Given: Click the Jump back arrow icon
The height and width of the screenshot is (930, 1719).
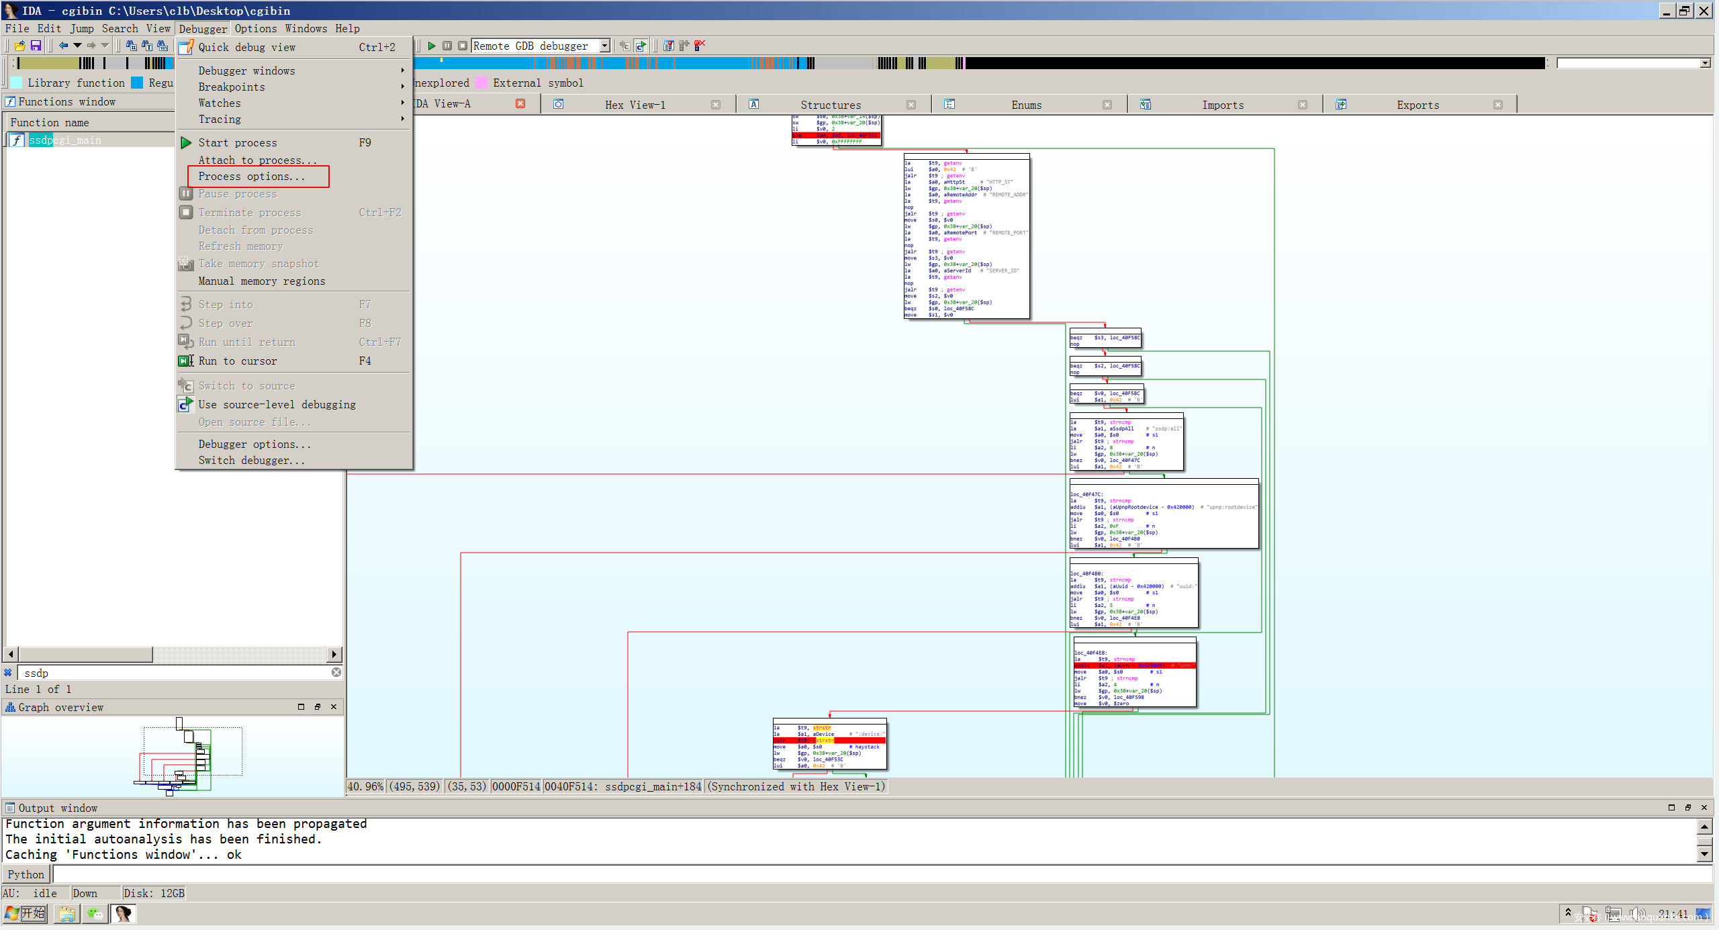Looking at the screenshot, I should pos(63,46).
